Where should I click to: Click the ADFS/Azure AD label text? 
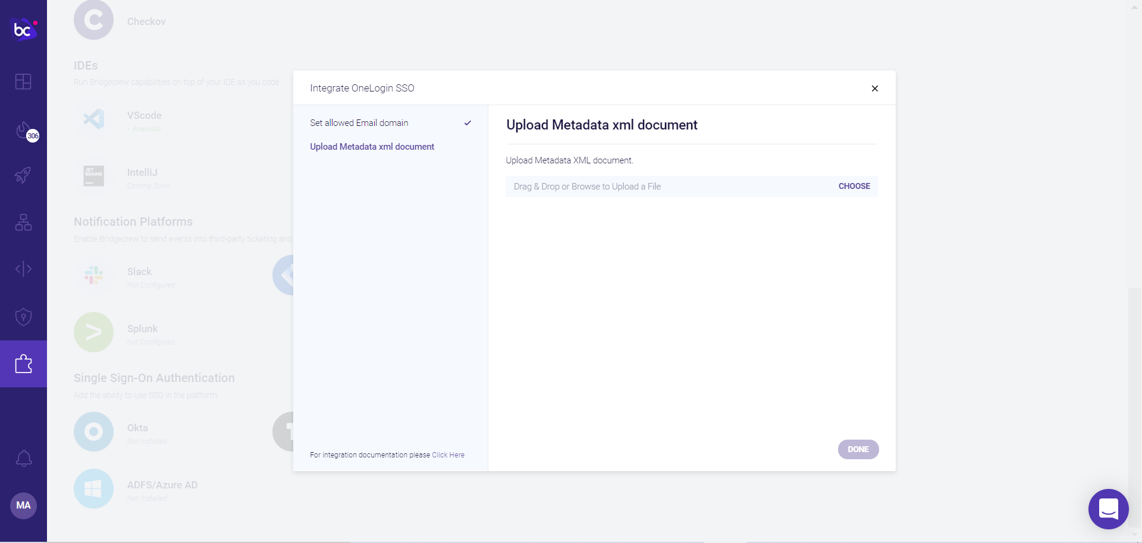coord(162,485)
